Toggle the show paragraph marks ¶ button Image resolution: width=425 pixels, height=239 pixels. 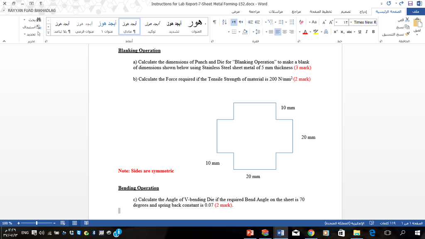tap(214, 22)
